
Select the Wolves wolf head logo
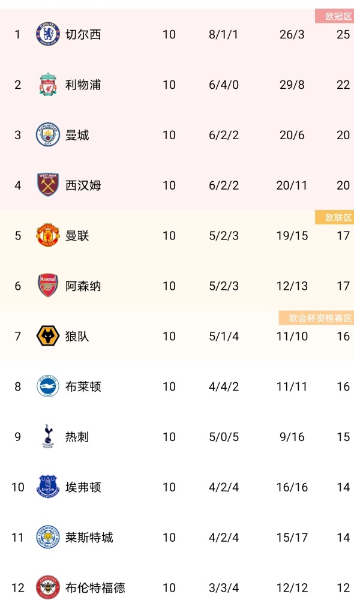point(48,336)
